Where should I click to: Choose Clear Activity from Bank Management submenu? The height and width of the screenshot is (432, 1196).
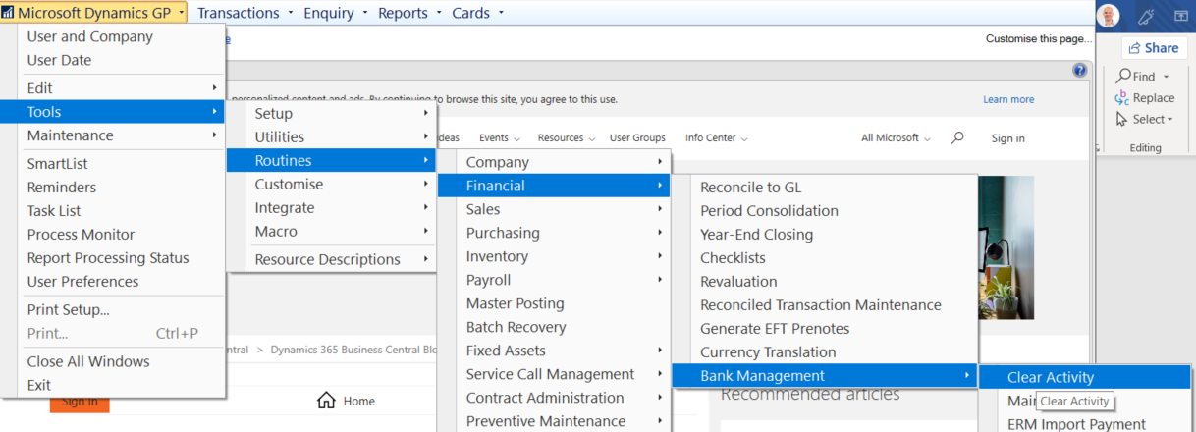point(1050,378)
